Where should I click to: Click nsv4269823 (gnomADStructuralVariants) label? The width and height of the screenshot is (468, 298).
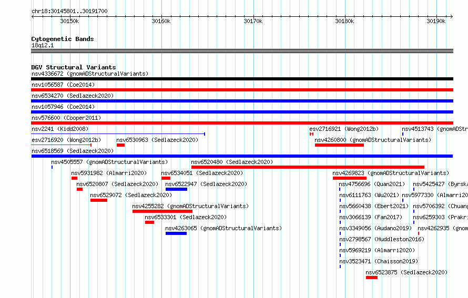click(391, 173)
